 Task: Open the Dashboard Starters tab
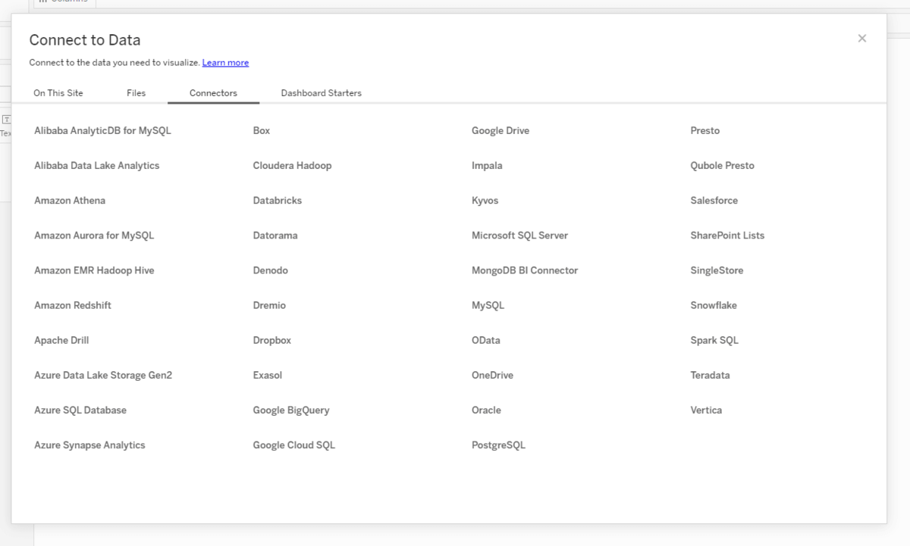coord(322,93)
